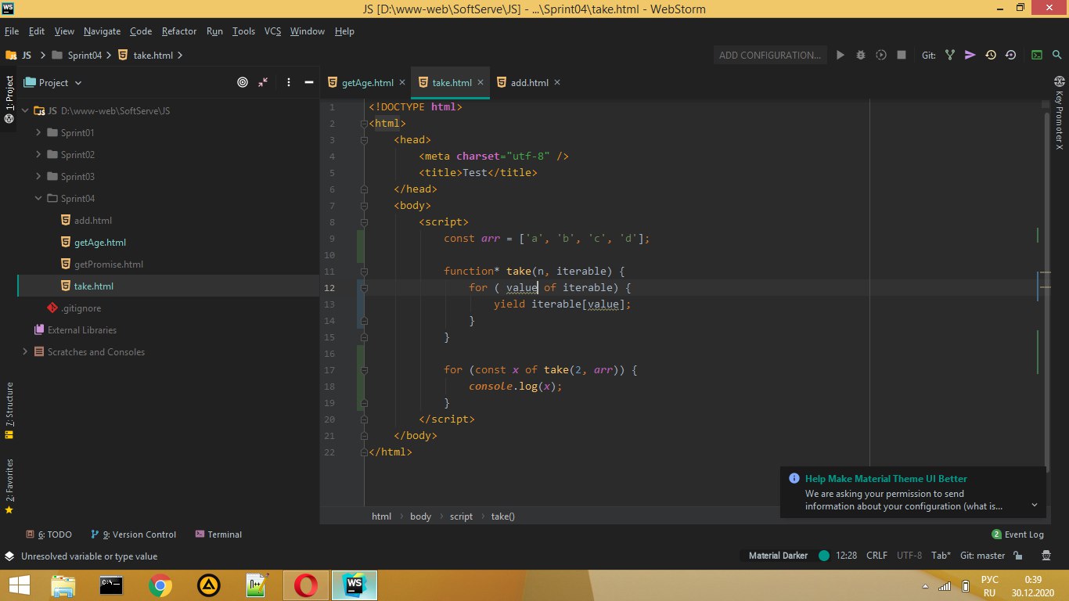Open the File menu
Screen dimensions: 1069x601
coord(12,31)
